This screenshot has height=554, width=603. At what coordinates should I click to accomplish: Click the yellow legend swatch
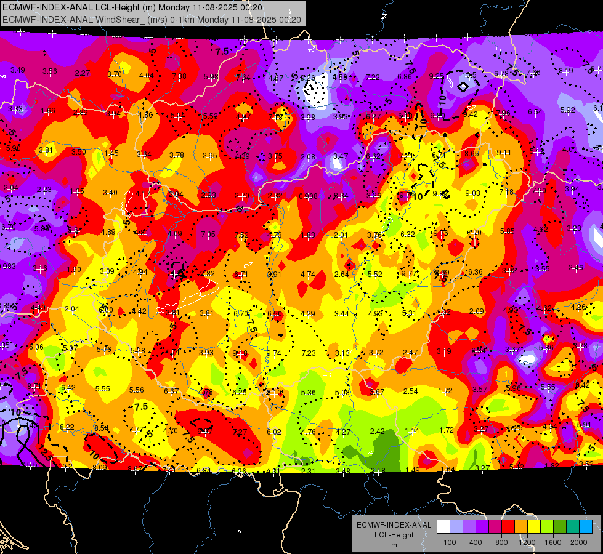pyautogui.click(x=534, y=527)
